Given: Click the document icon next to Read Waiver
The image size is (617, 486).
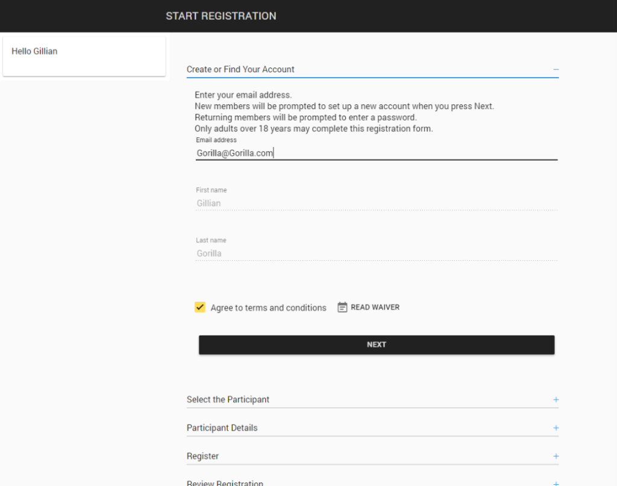Looking at the screenshot, I should [x=342, y=307].
